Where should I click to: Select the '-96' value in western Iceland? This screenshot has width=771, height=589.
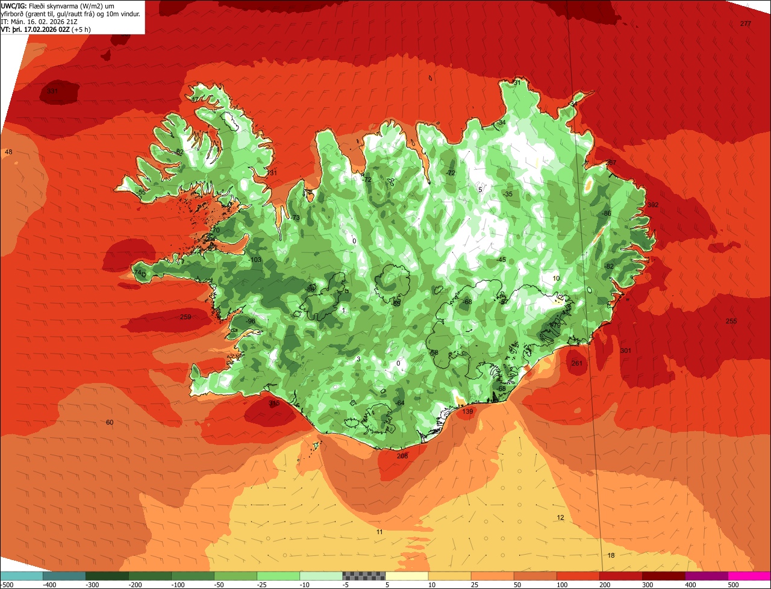251,321
